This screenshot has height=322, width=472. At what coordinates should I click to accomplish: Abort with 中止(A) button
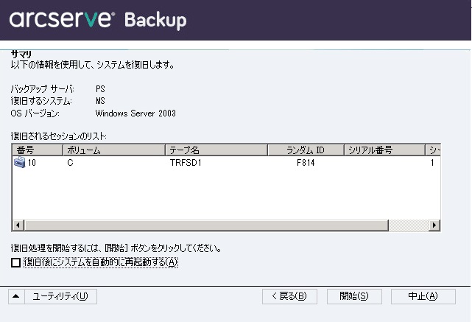click(x=423, y=296)
